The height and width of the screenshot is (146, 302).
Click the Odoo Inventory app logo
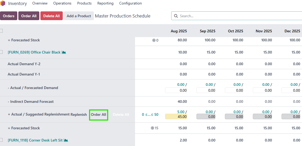pos(3,3)
